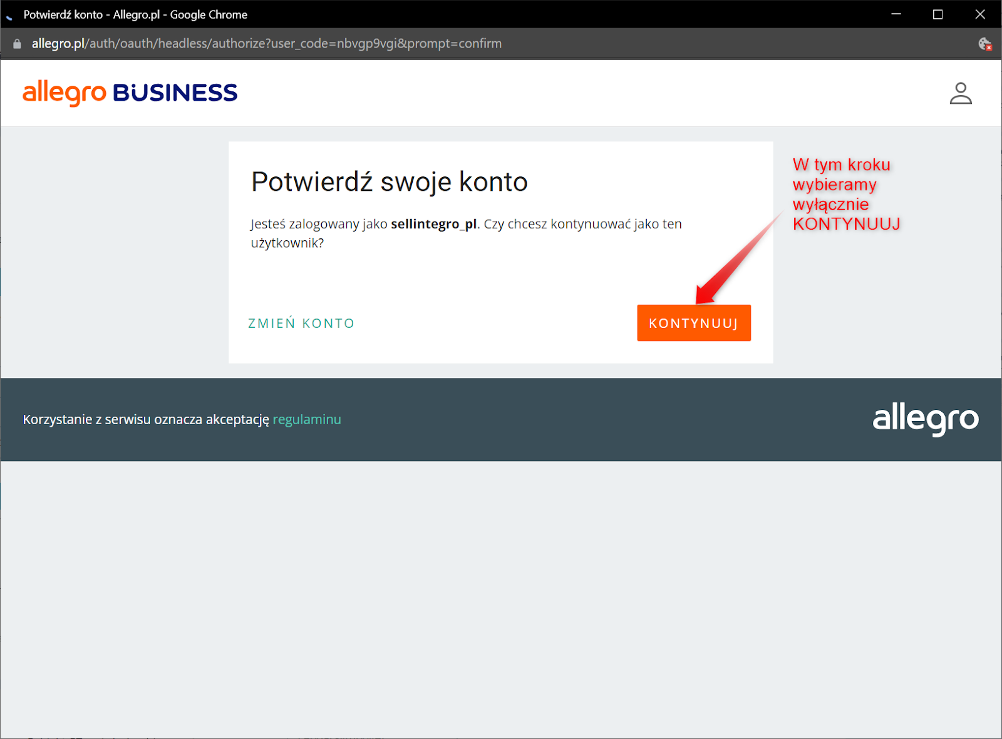
Task: Open the user profile icon in the header
Action: tap(960, 93)
